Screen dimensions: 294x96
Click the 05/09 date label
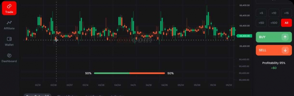[x=197, y=85]
